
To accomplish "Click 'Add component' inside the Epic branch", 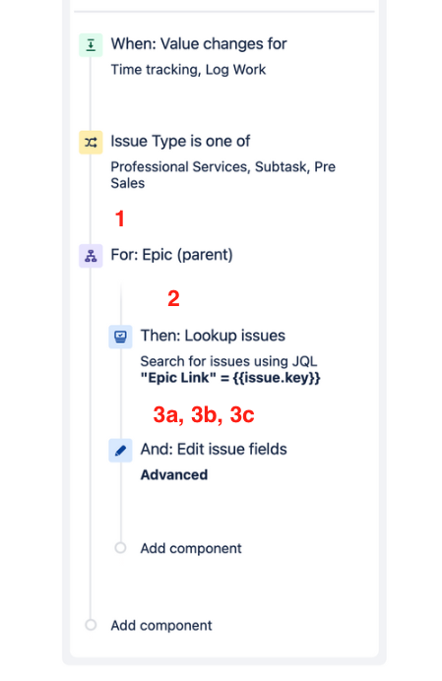I will pyautogui.click(x=191, y=548).
